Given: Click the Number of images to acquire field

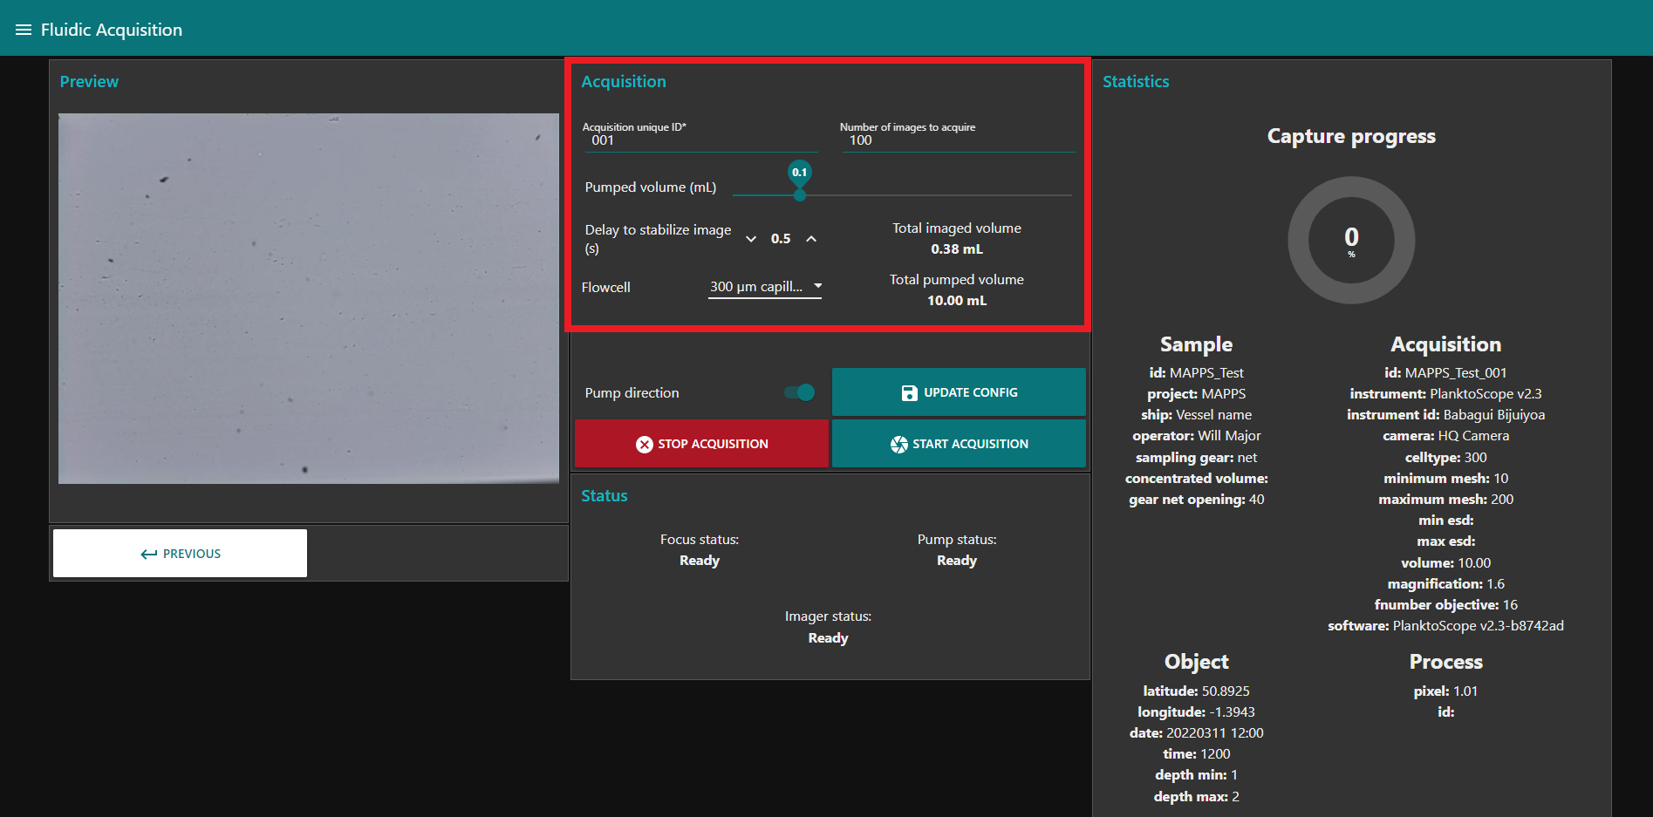Looking at the screenshot, I should tap(958, 140).
